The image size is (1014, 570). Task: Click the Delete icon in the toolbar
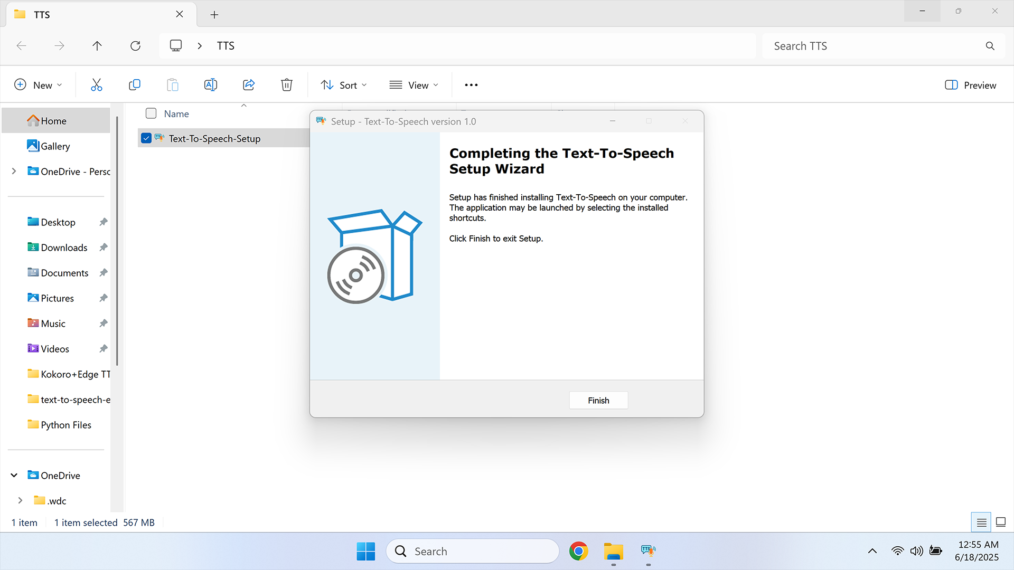pos(286,84)
